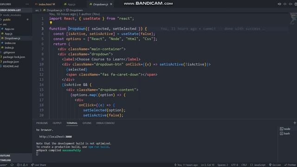
Task: Click 'You, 10 hours ago' CodeLens above line 1
Action: pos(62,14)
